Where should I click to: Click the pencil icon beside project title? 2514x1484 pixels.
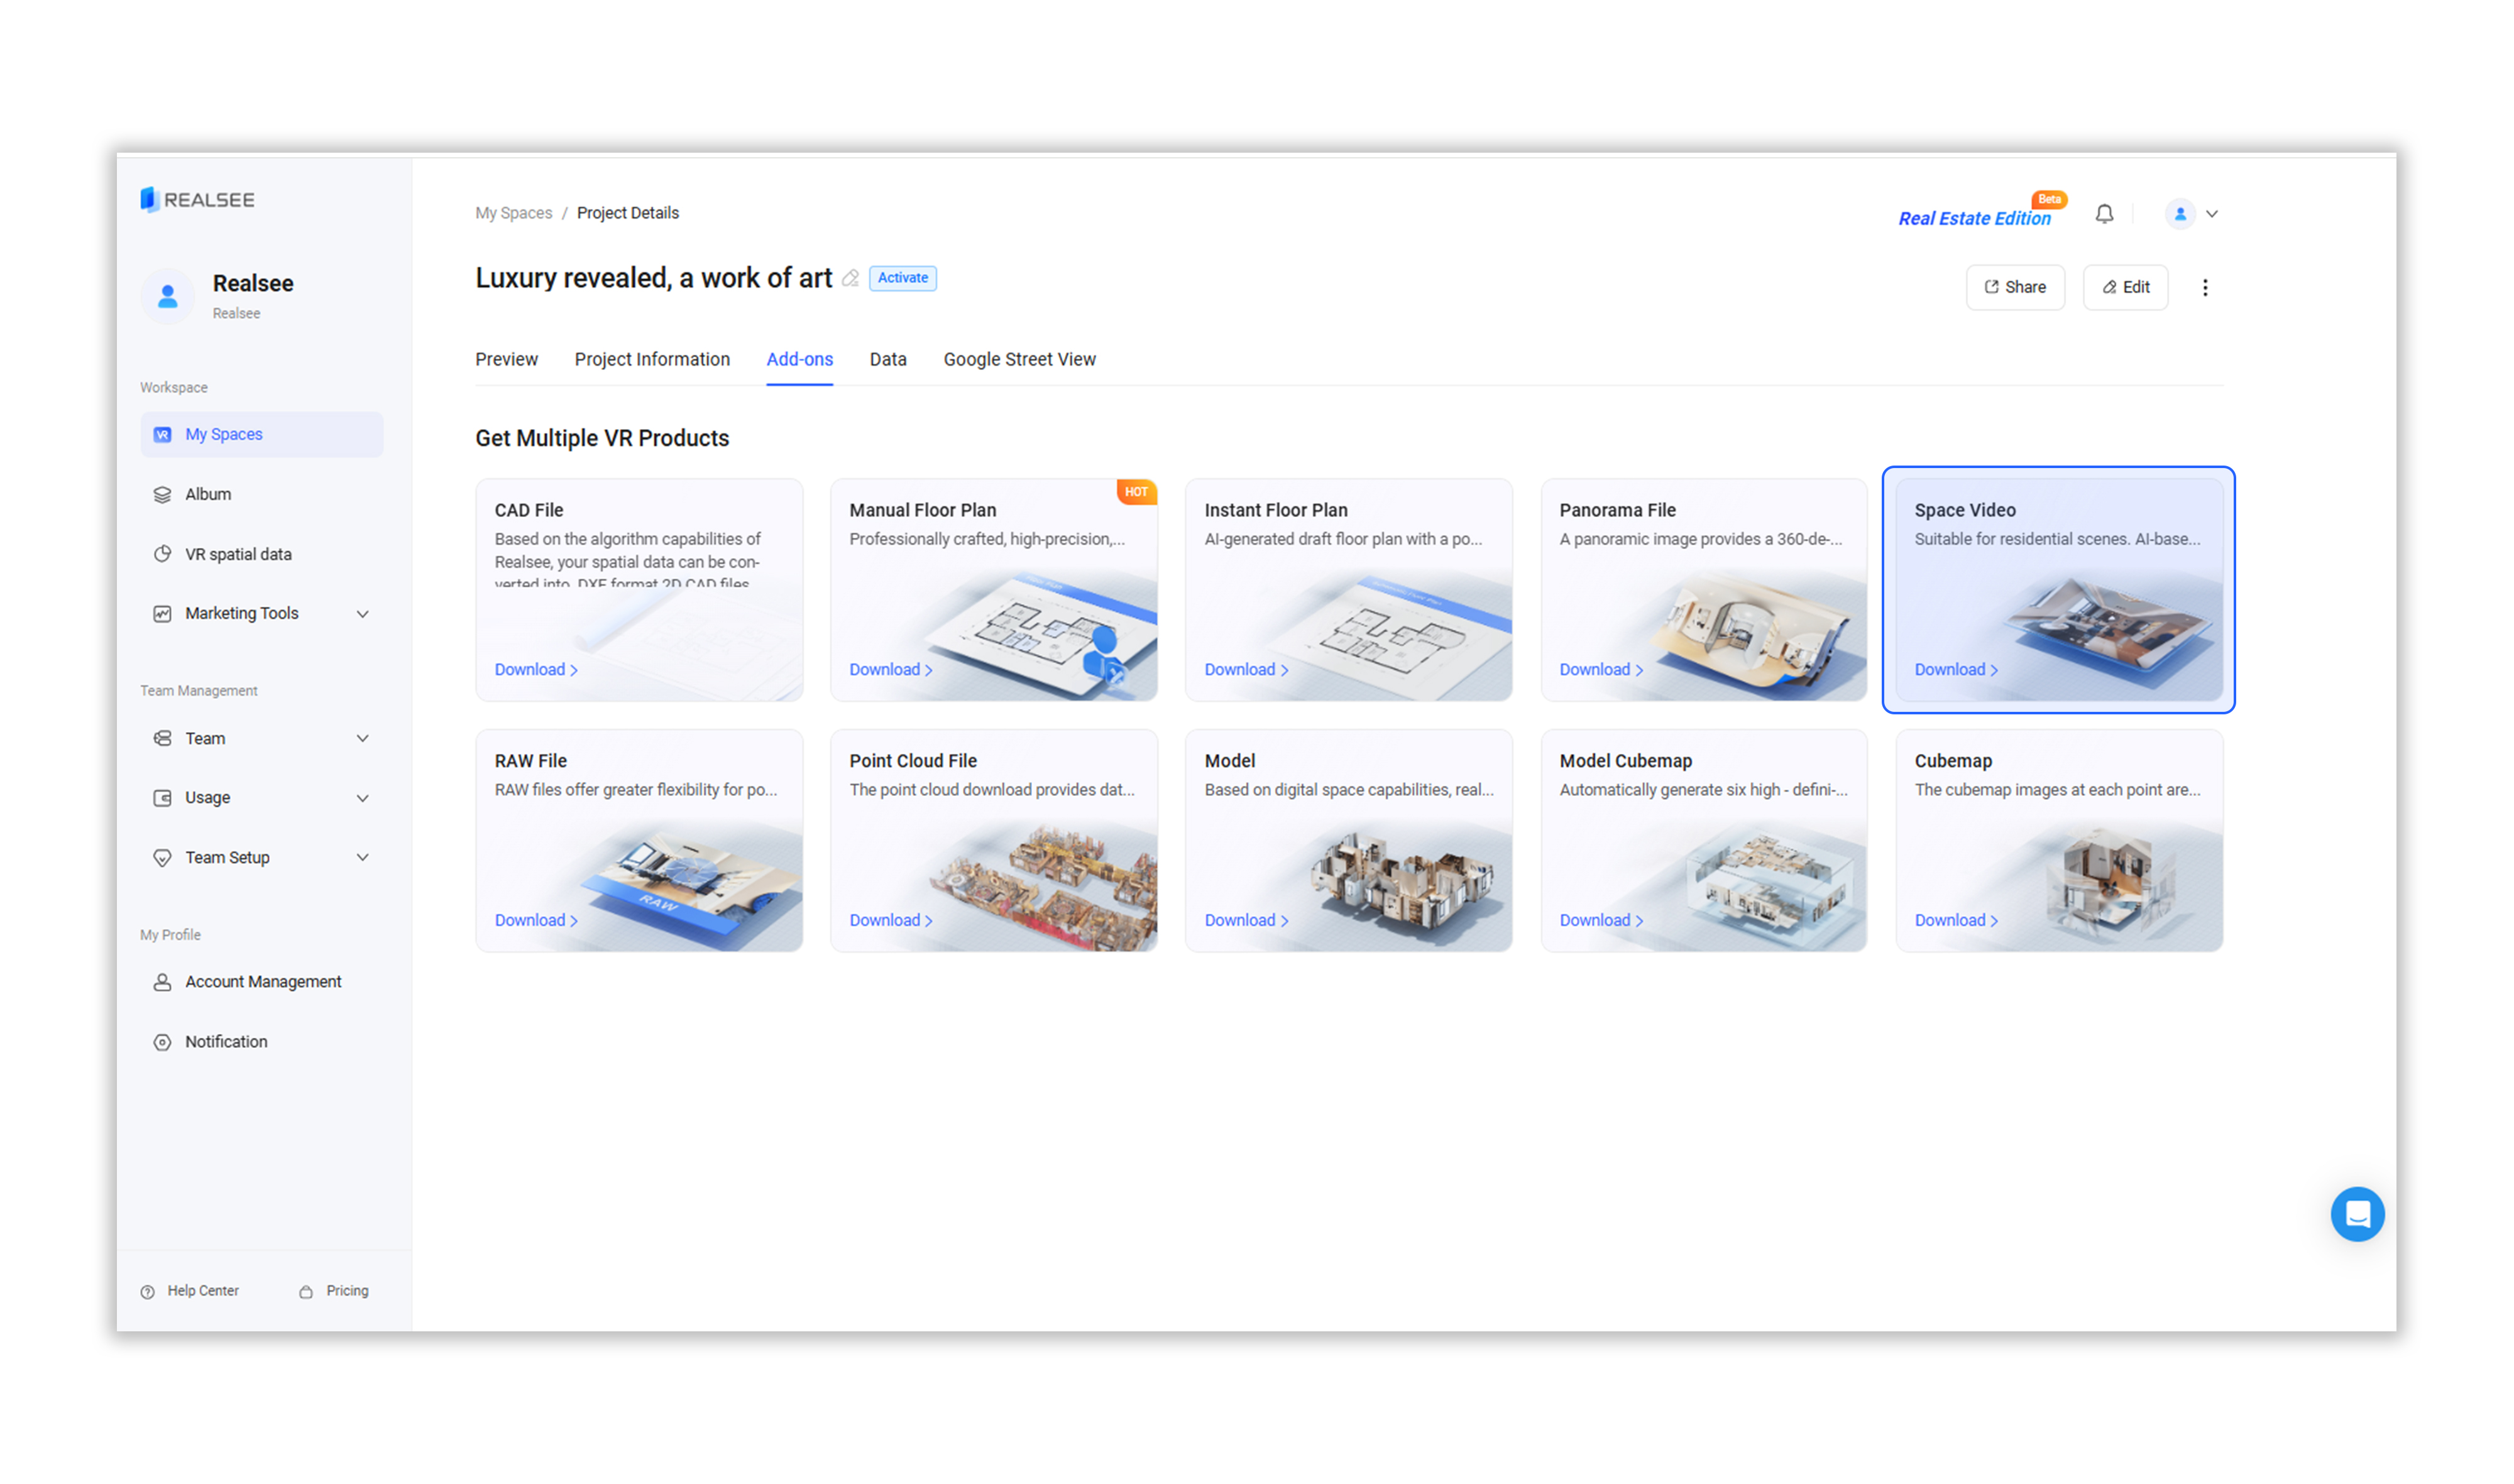[x=850, y=279]
